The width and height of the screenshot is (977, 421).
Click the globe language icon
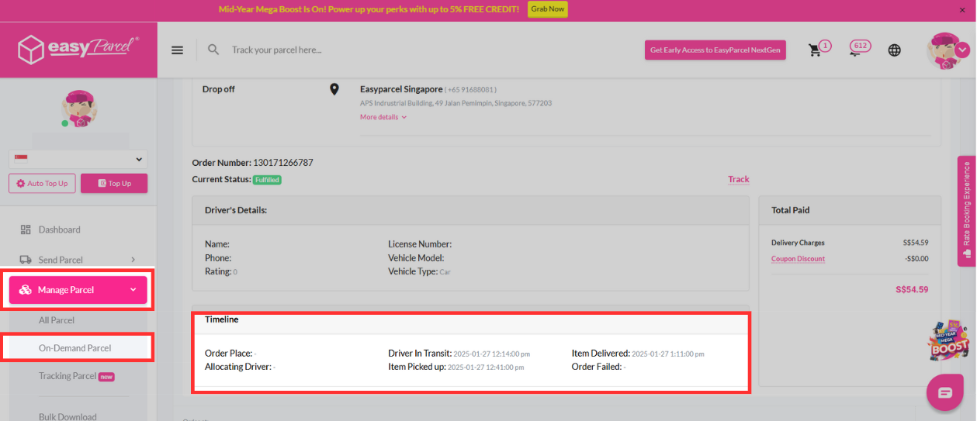coord(895,50)
